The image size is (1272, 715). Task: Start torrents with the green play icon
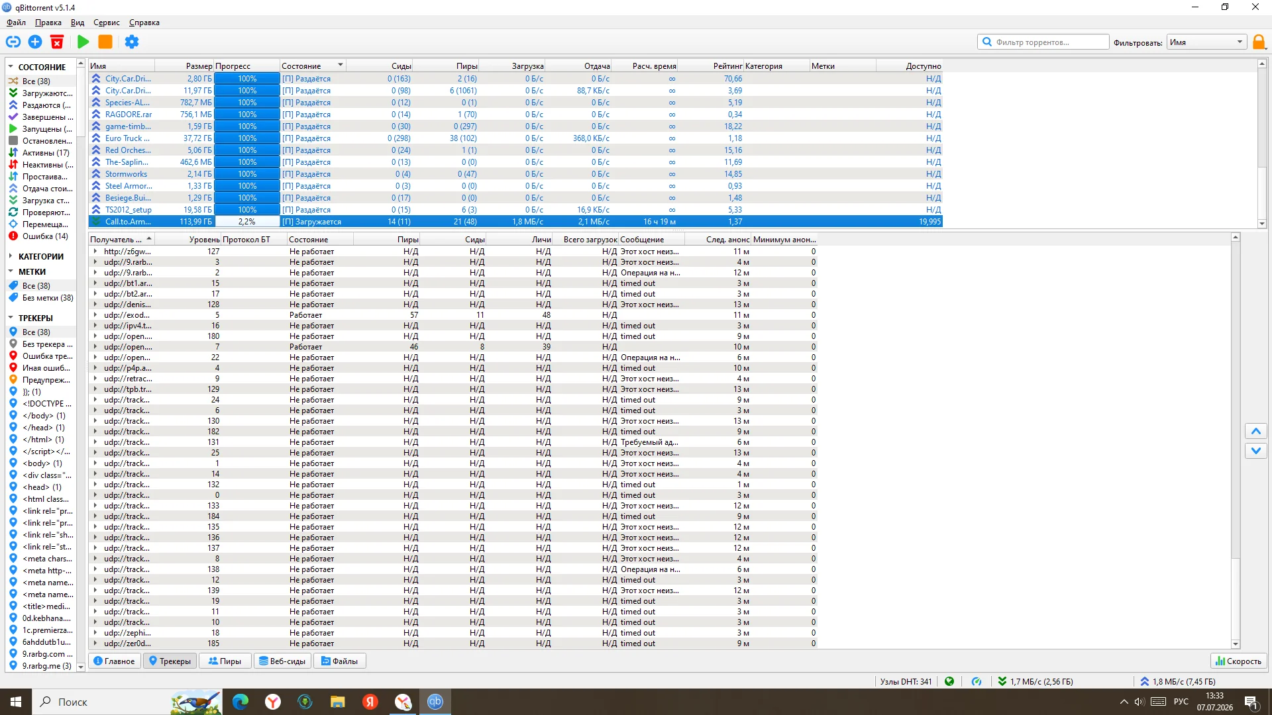point(83,42)
